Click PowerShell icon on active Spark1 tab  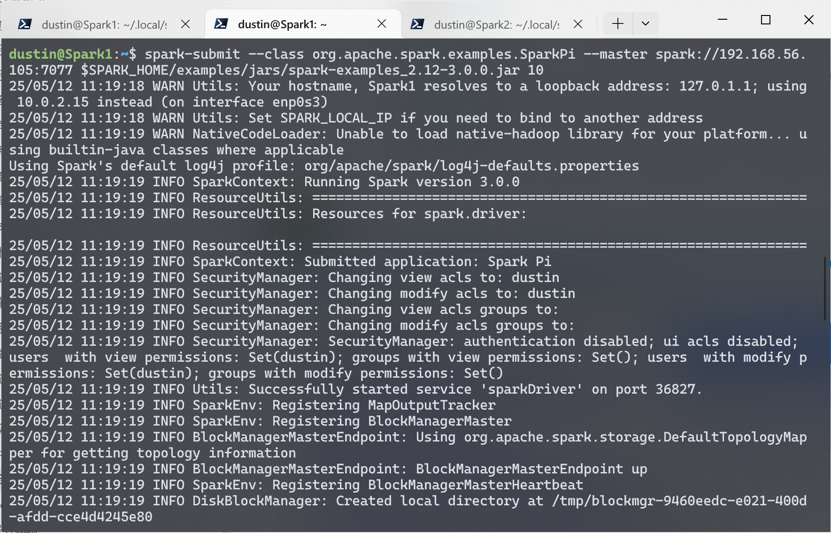(221, 24)
